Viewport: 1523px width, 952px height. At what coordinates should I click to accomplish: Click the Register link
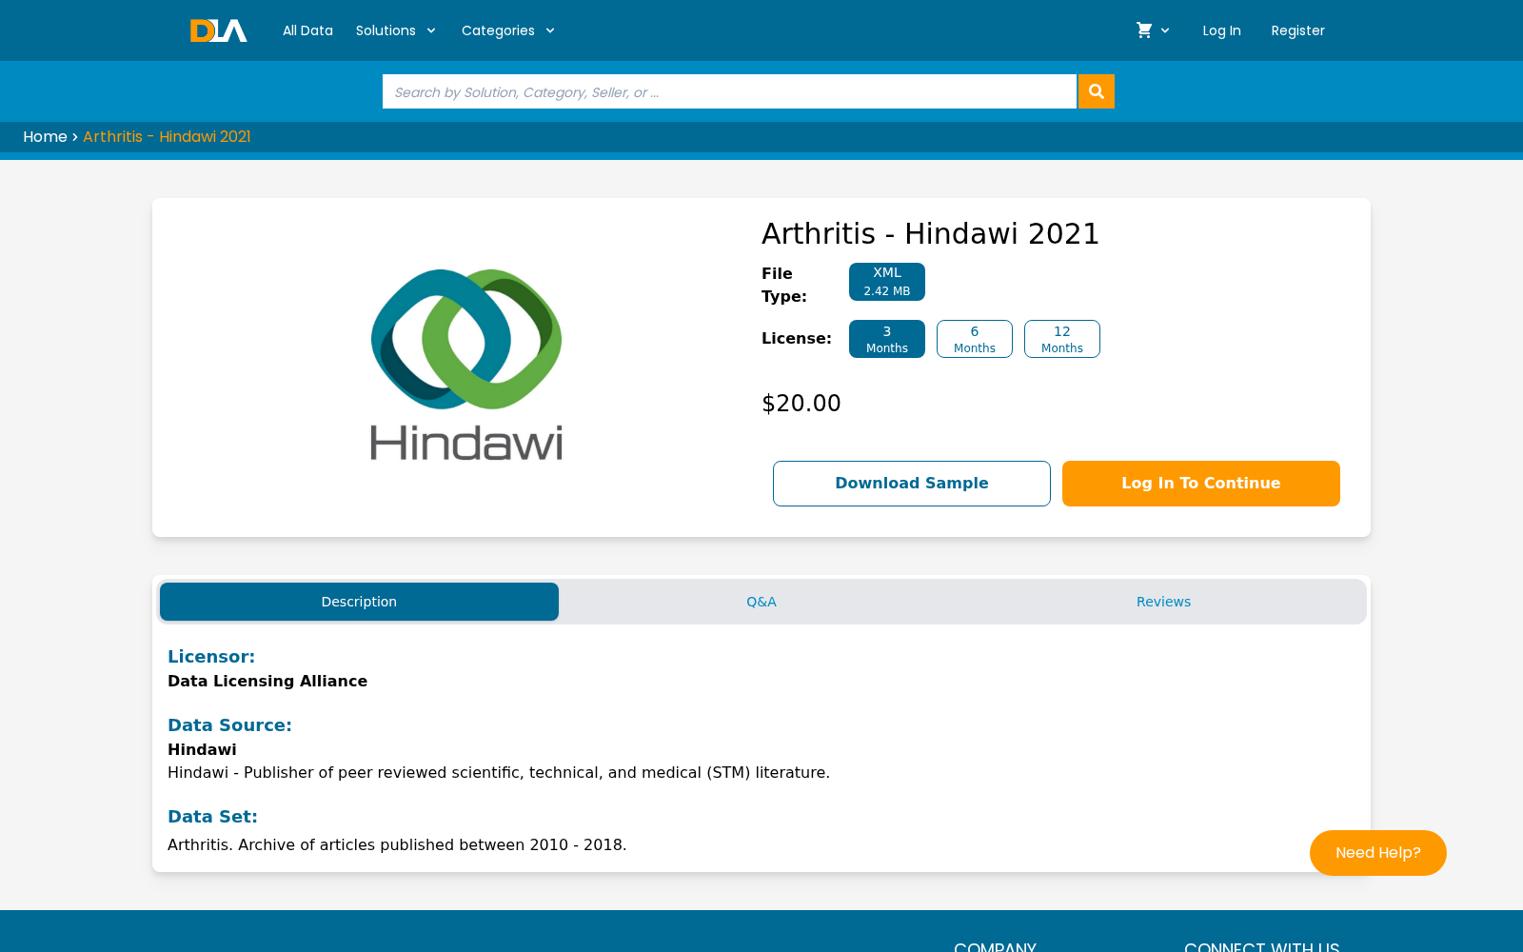(x=1297, y=30)
